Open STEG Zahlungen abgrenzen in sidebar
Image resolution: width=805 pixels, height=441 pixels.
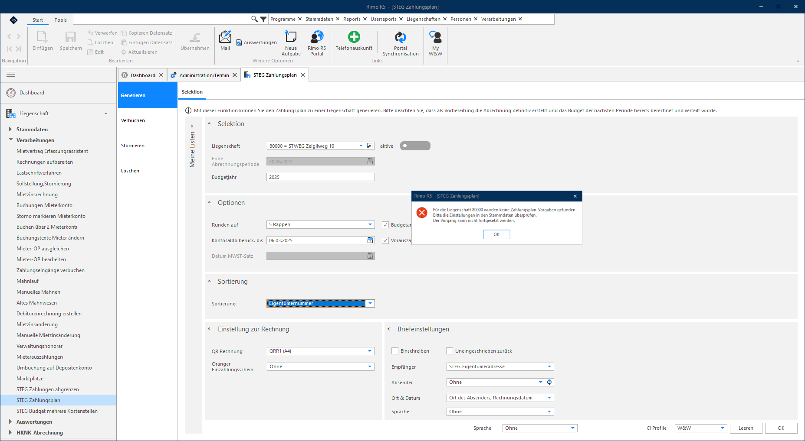coord(48,389)
